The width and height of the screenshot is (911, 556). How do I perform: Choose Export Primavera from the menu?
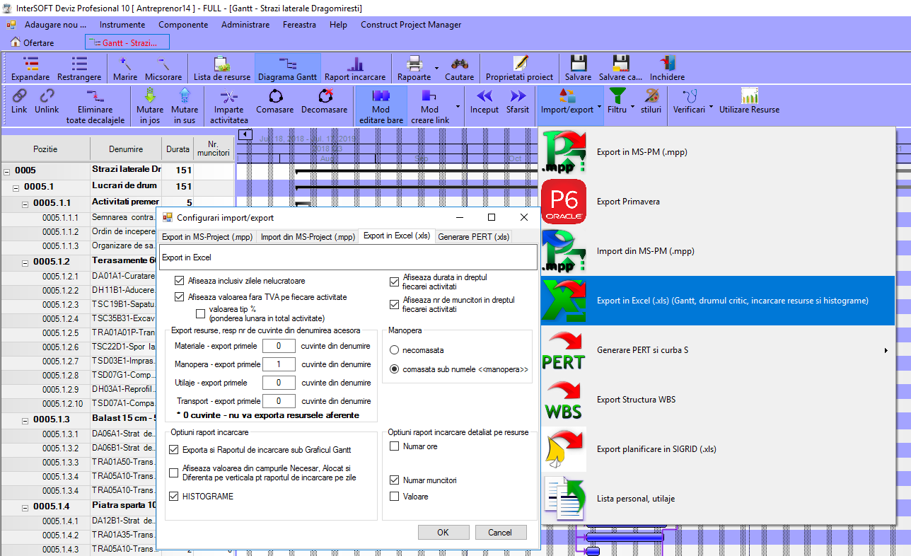tap(718, 202)
